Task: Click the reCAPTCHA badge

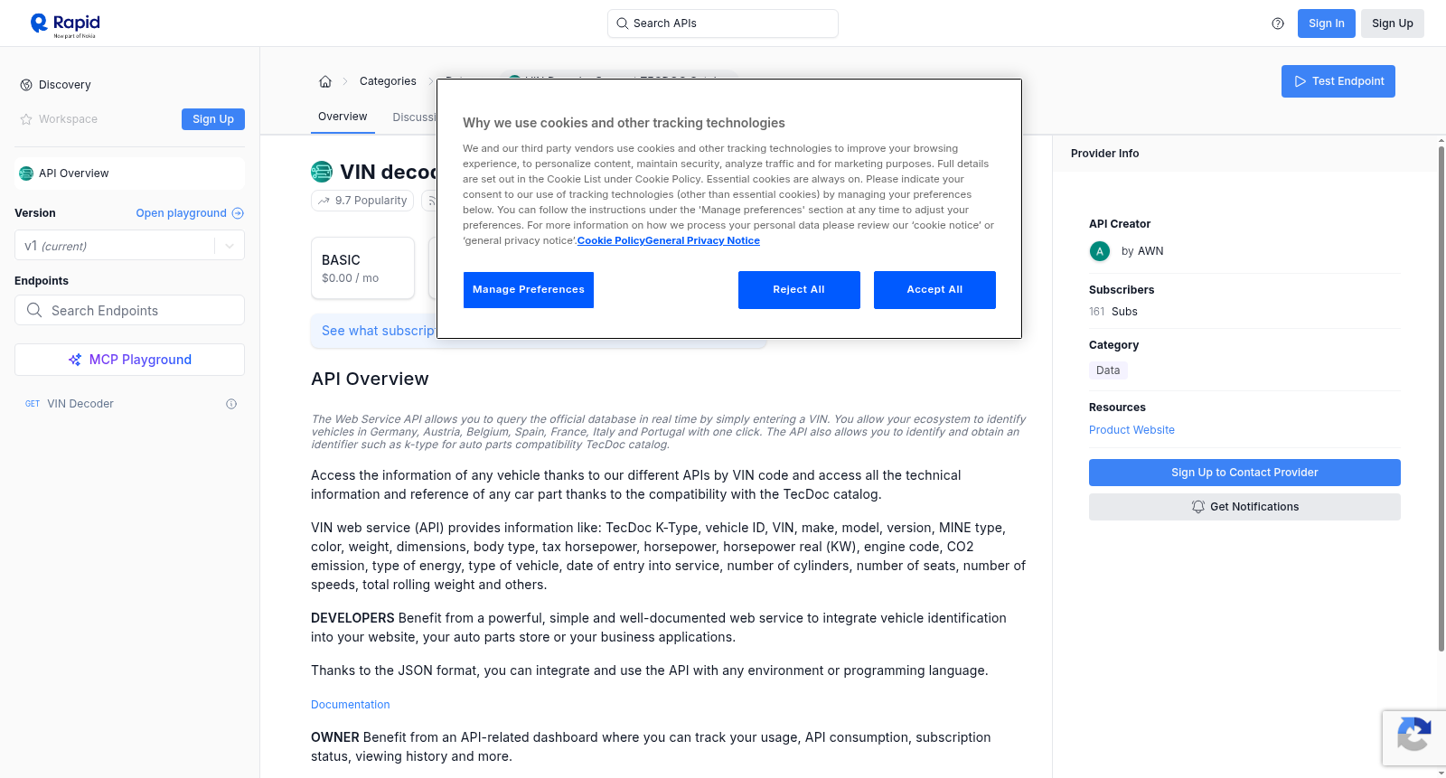Action: (x=1413, y=738)
